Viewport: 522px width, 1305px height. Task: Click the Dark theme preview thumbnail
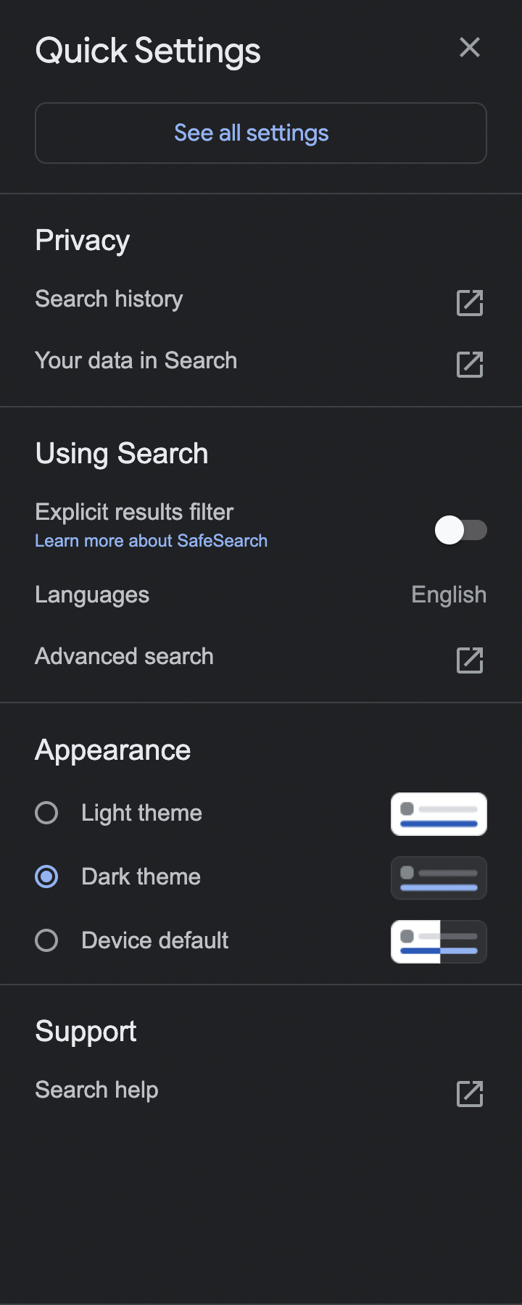[x=439, y=878]
